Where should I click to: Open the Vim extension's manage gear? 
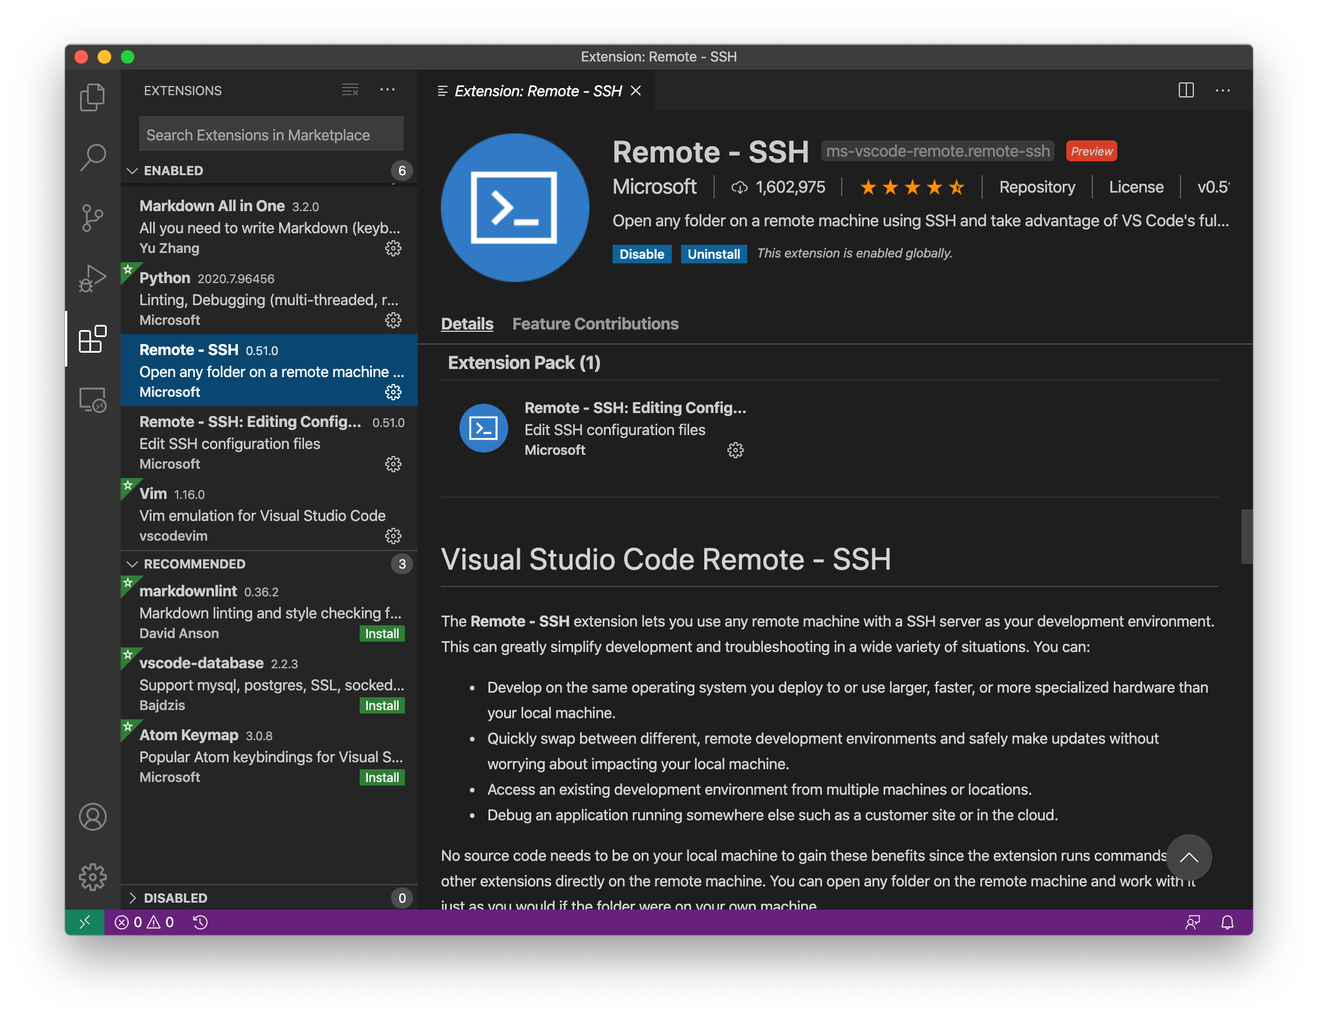coord(393,536)
